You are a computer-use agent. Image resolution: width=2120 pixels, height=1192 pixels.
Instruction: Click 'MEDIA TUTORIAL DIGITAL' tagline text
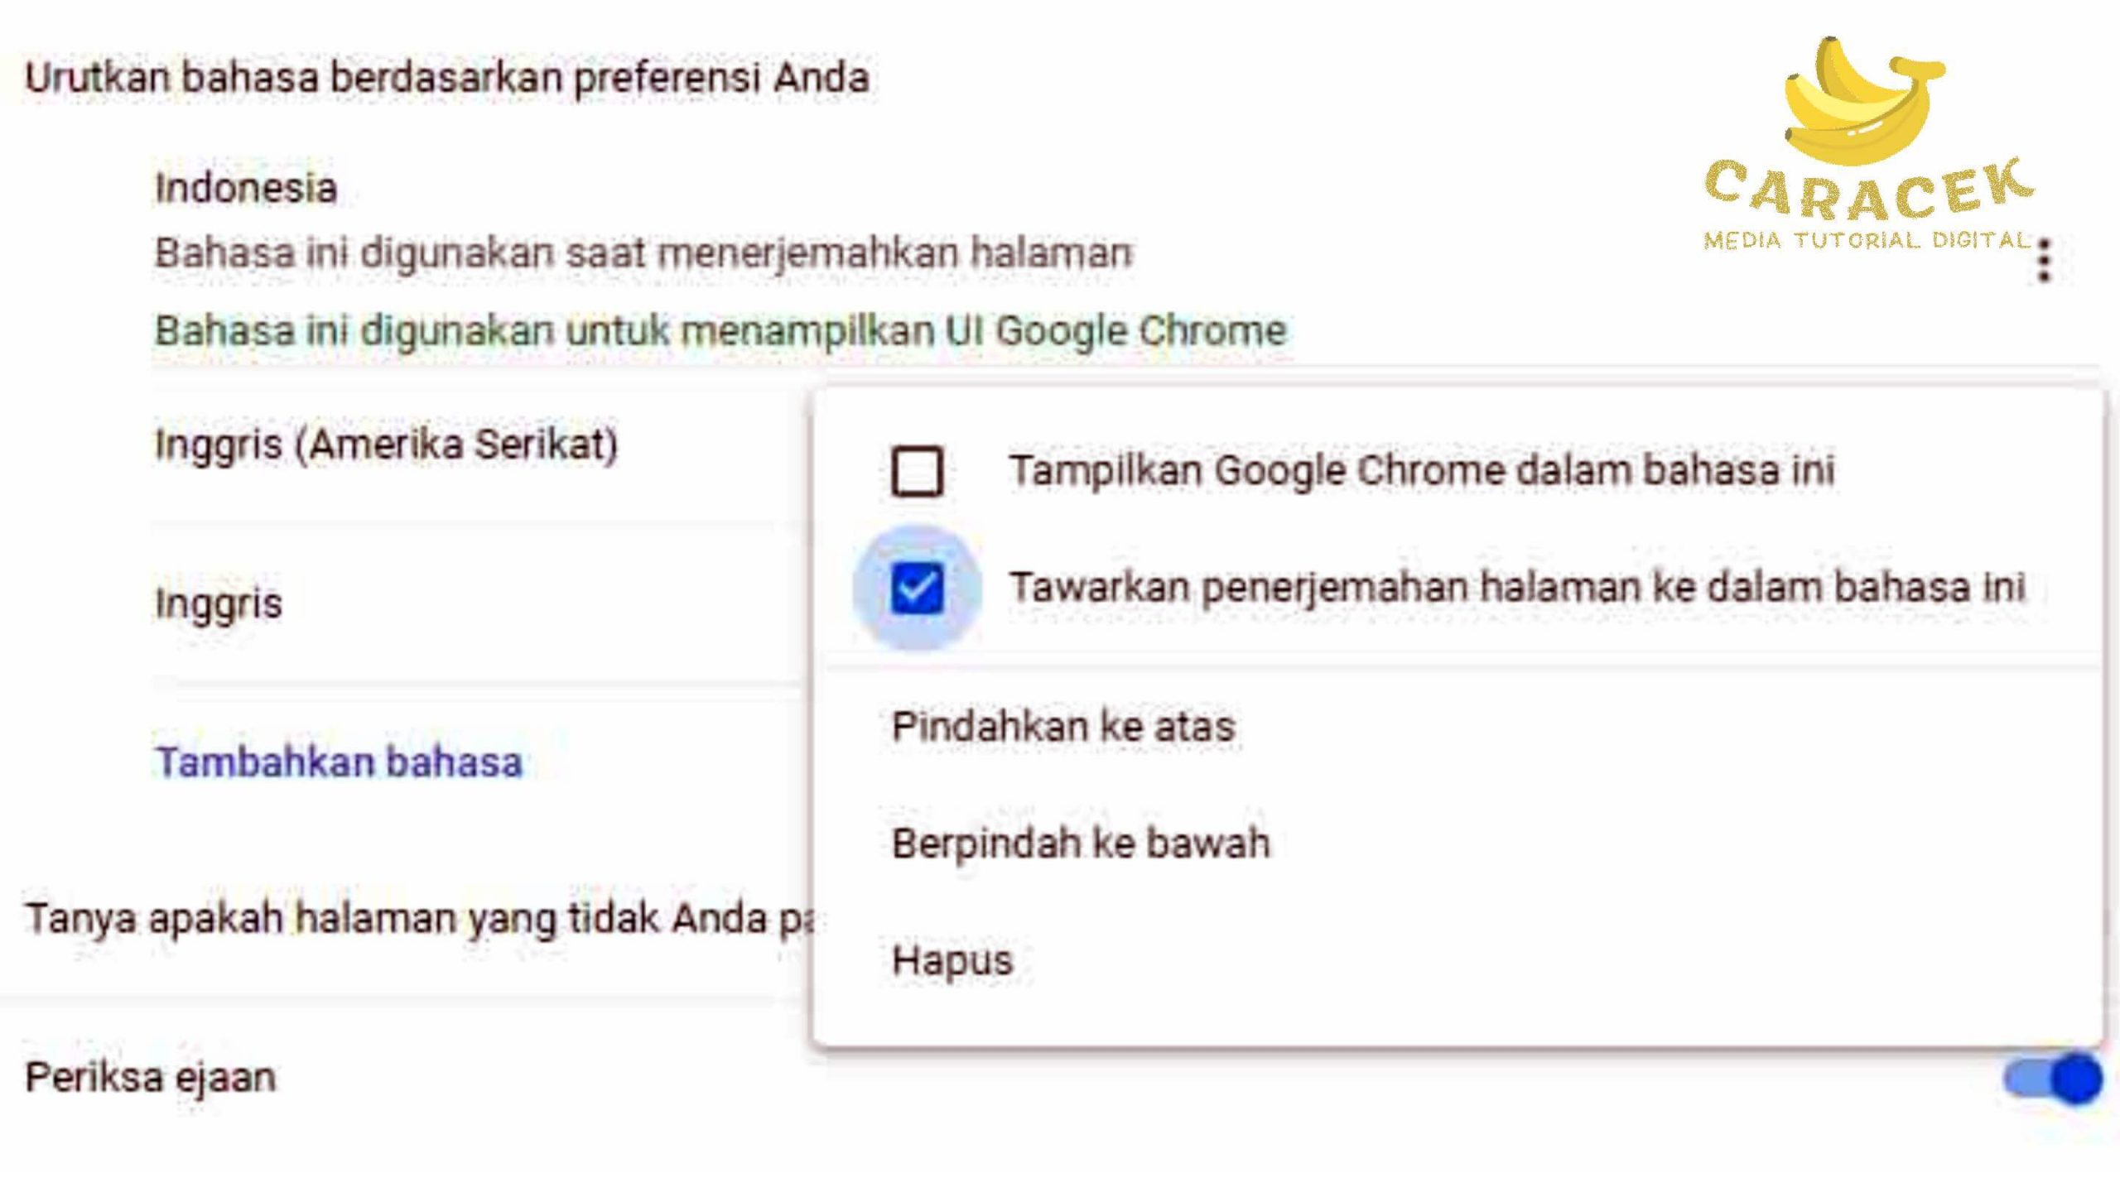pos(1867,241)
